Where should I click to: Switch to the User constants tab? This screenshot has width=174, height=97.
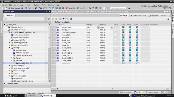tap(139, 16)
